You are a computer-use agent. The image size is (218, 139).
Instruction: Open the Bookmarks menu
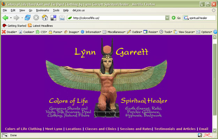(x=43, y=10)
